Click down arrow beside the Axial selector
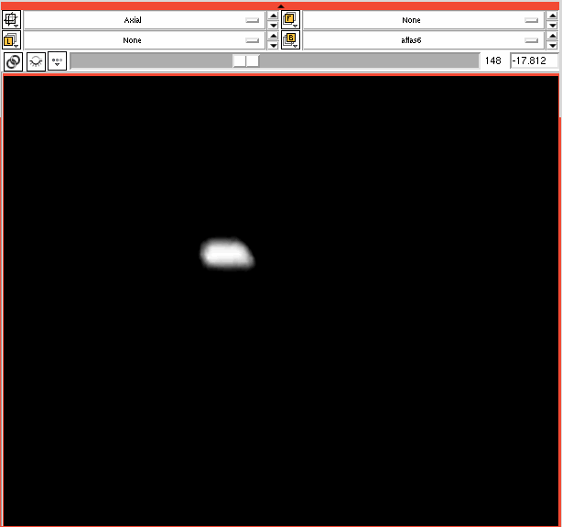Screen dimensions: 562x527 (273, 25)
